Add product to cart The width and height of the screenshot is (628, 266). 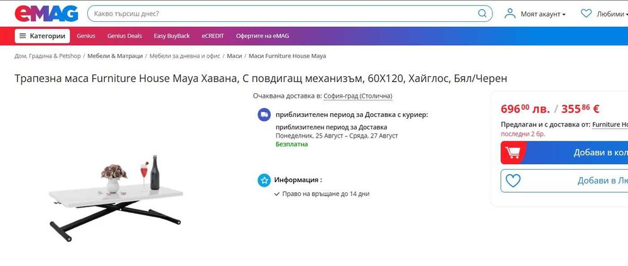point(565,153)
